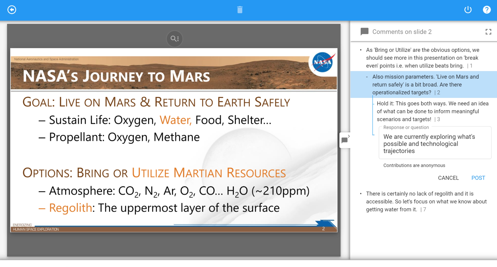497x267 pixels.
Task: Select the highlighted comment 'Also mission parameters'
Action: (x=424, y=85)
